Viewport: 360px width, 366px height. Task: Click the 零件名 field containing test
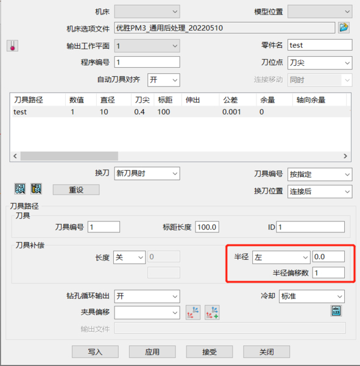coord(320,45)
